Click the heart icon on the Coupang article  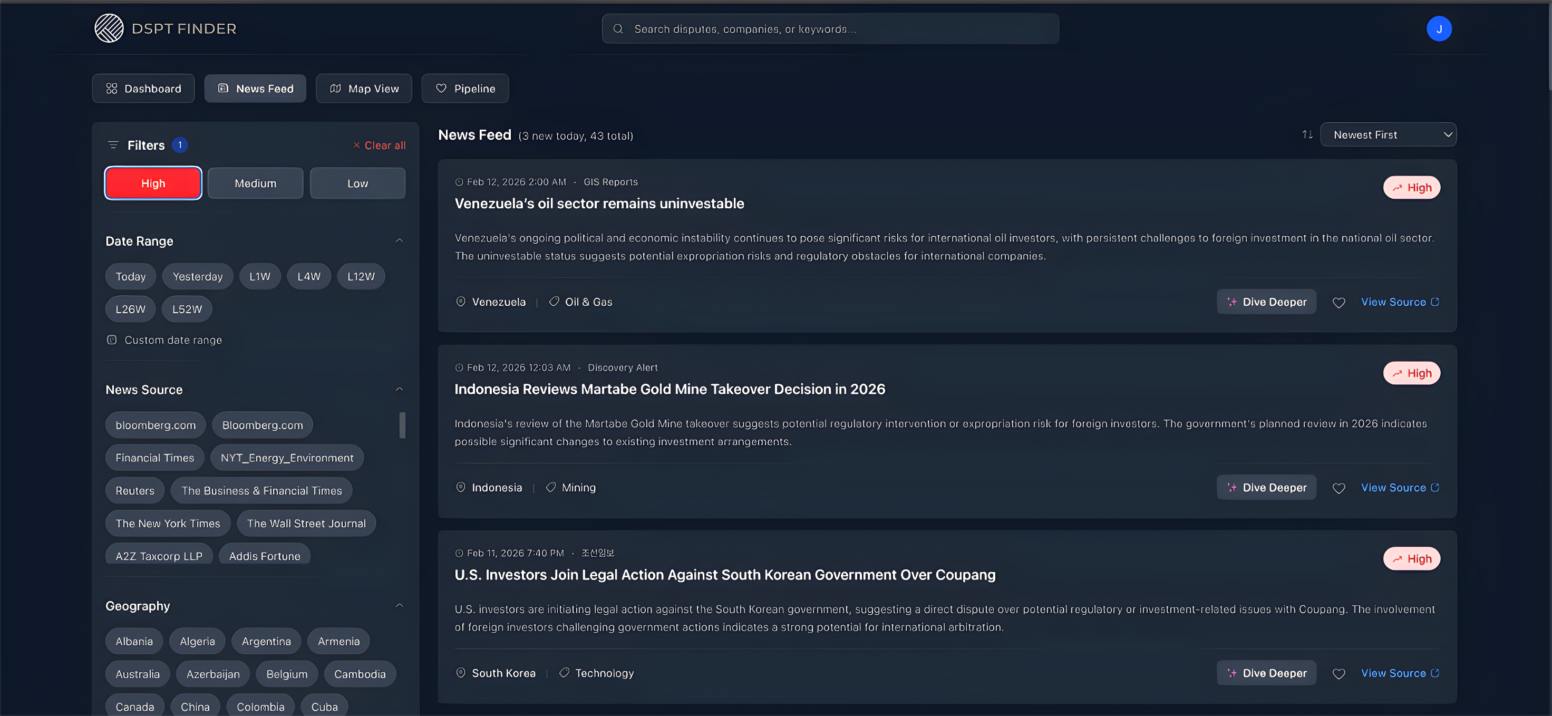pyautogui.click(x=1340, y=673)
